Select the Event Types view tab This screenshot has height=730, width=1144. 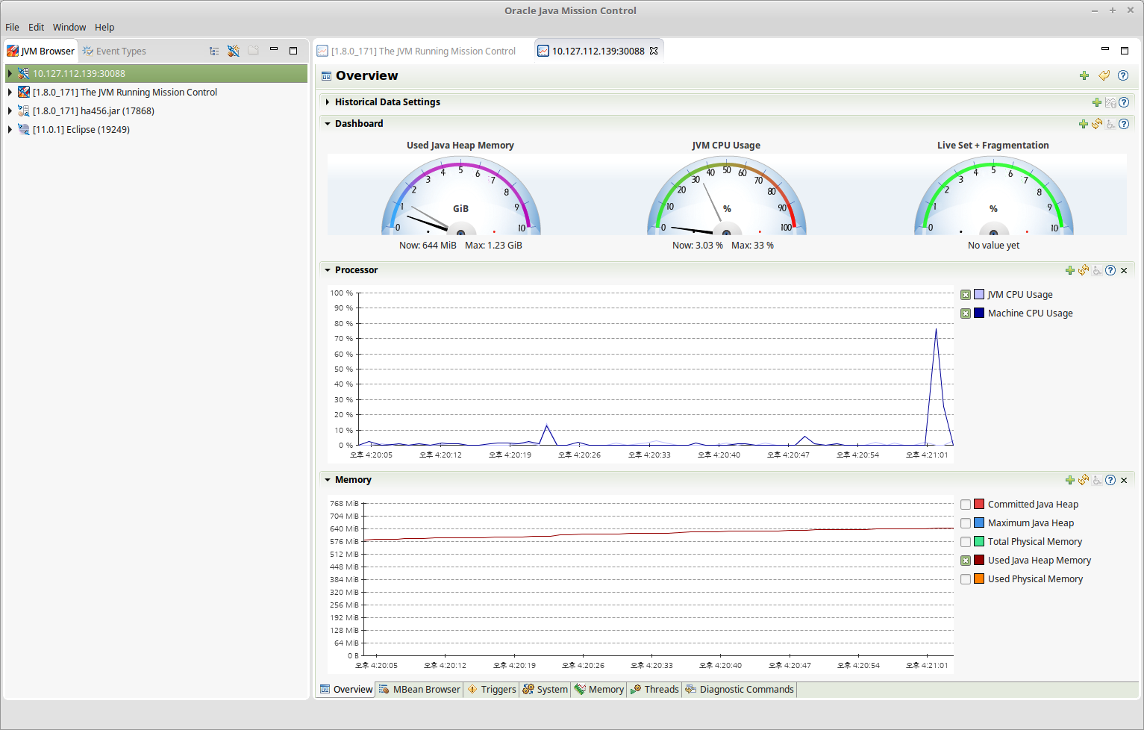point(114,51)
